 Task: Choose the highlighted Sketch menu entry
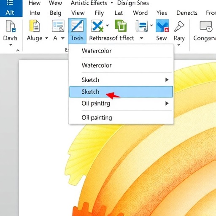pyautogui.click(x=121, y=92)
